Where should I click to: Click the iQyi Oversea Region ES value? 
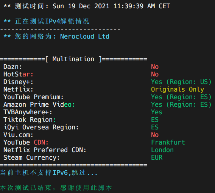[x=155, y=127]
